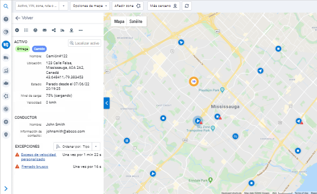This screenshot has height=194, width=317.
Task: Open the engine maintenance sidebar icon
Action: tap(6, 83)
